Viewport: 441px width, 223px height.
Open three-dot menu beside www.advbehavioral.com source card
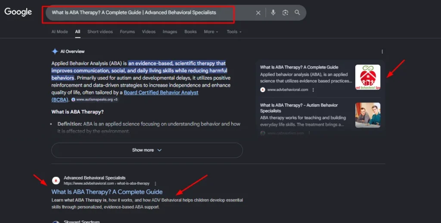point(313,90)
